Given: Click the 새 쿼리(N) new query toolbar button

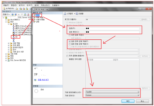Looking at the screenshot, I should click(9, 8).
